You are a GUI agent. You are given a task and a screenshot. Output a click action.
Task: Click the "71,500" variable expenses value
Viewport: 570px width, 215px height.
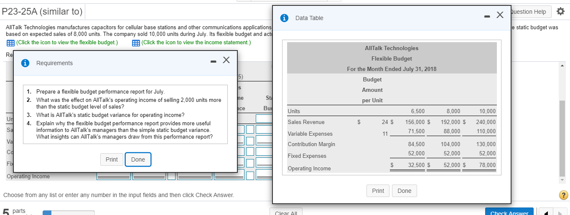coord(416,132)
